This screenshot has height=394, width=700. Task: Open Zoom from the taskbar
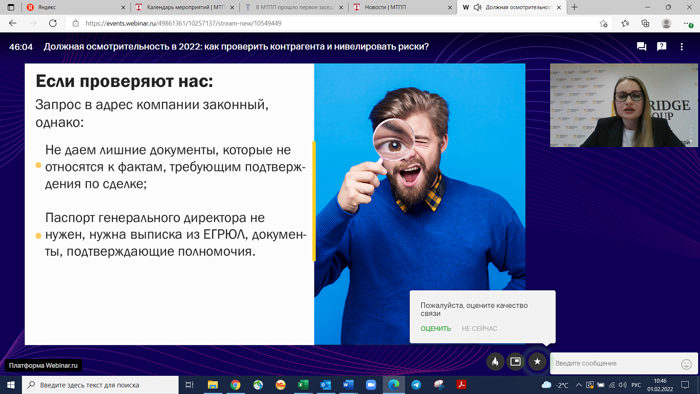tap(371, 385)
